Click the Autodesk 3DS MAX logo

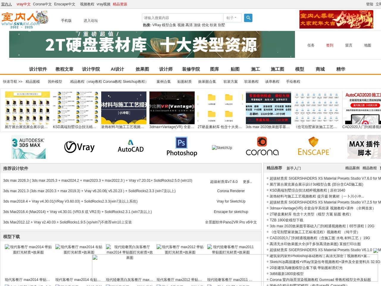click(x=28, y=147)
